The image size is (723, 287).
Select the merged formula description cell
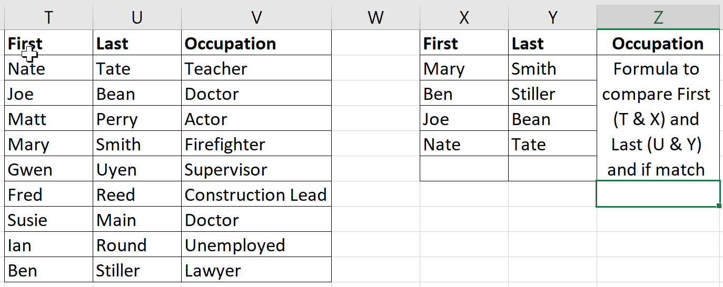658,118
